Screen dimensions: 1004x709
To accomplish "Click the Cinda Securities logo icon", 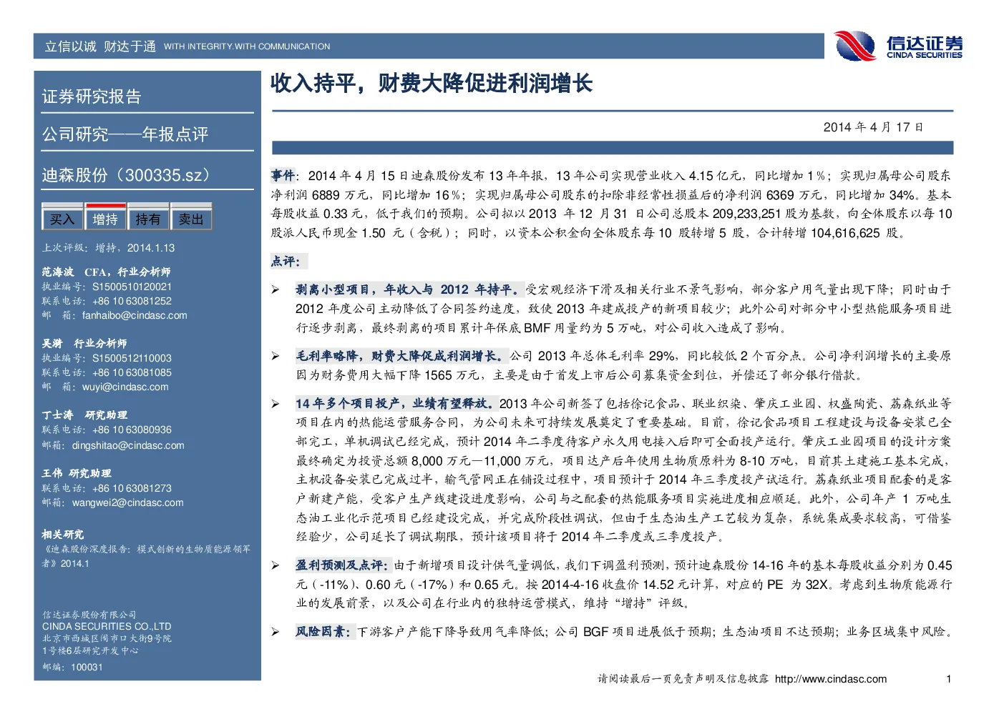I will click(x=855, y=46).
